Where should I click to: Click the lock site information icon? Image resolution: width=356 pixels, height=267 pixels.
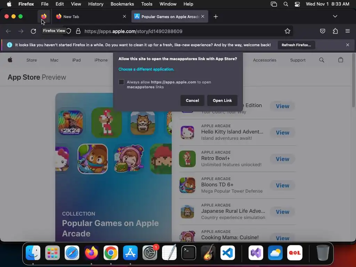78,31
